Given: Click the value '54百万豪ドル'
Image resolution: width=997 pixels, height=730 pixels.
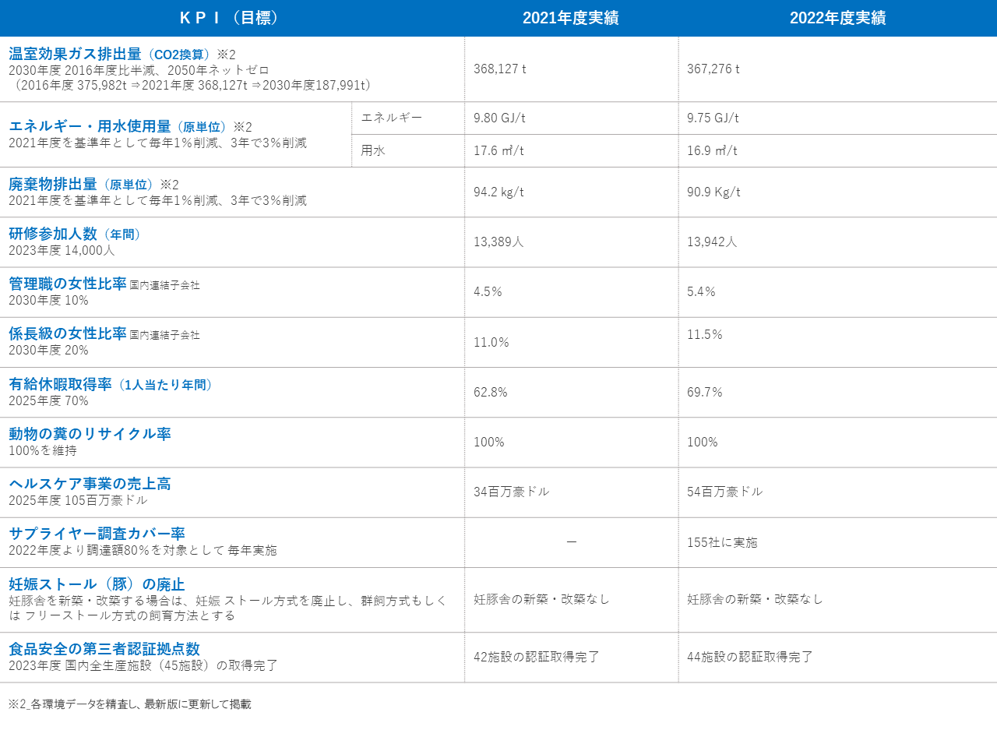Looking at the screenshot, I should (725, 492).
